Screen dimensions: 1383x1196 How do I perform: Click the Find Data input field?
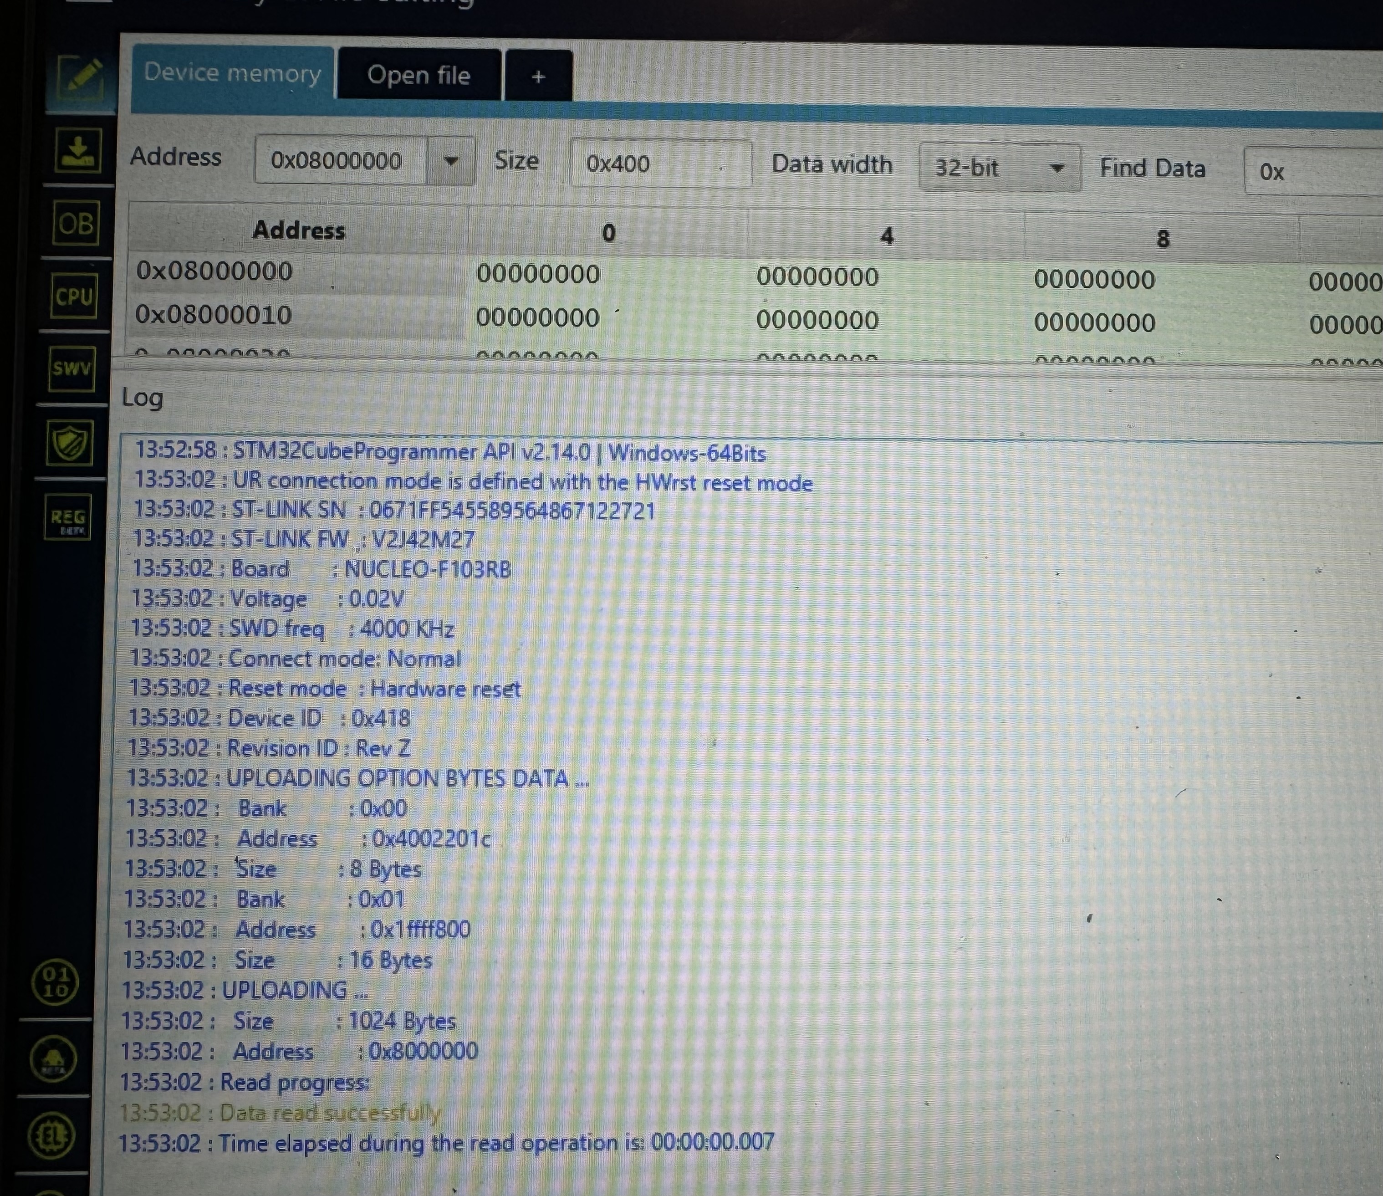[x=1312, y=172]
